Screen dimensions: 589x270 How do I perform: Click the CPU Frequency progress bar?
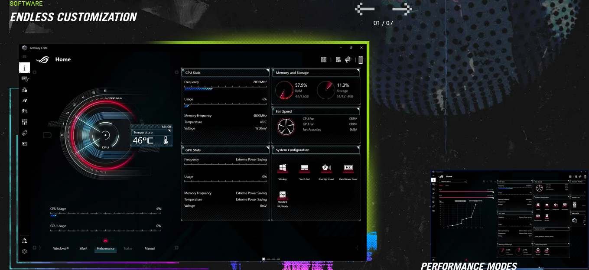click(x=225, y=88)
